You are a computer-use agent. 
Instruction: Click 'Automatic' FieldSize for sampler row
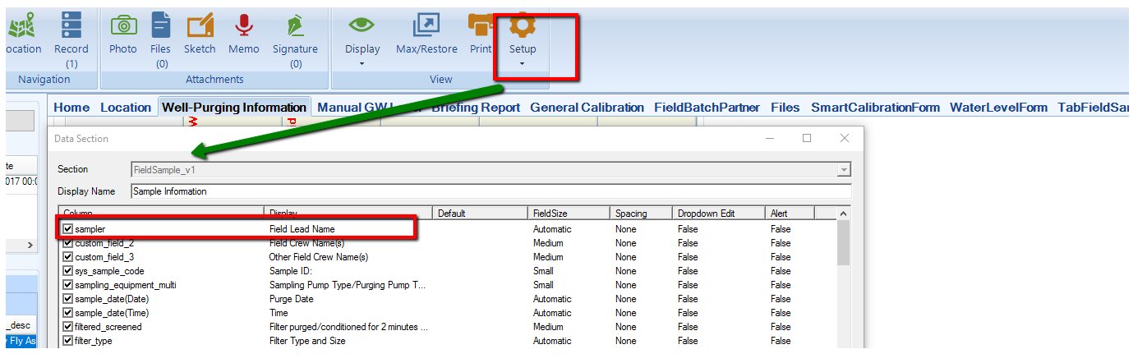(x=552, y=229)
